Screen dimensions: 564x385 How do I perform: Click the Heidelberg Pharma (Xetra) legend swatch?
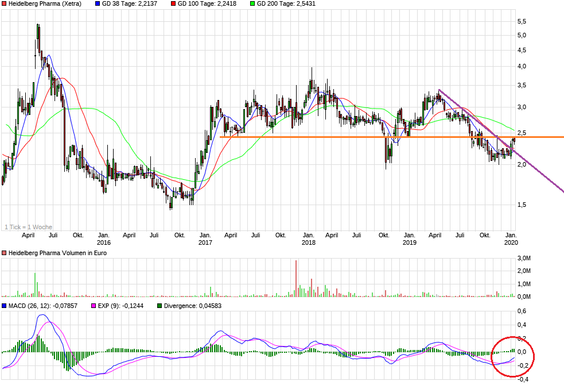coord(5,3)
